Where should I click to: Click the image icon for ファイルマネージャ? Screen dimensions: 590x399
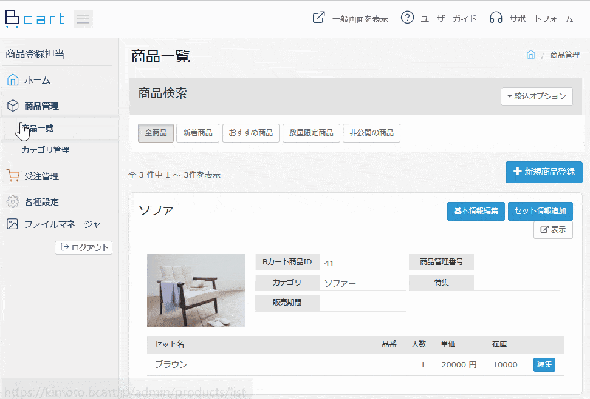coord(12,224)
